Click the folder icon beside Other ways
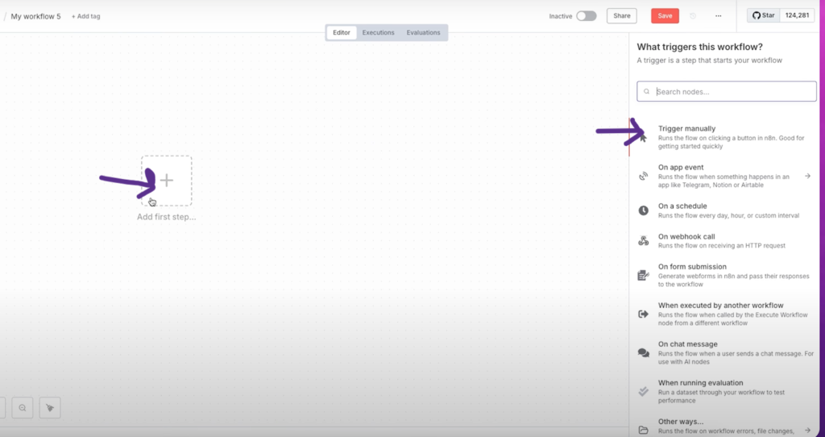The height and width of the screenshot is (437, 825). pos(644,431)
